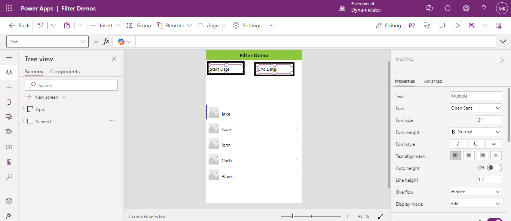
Task: Open the Text property selector dropdown
Action: 48,42
